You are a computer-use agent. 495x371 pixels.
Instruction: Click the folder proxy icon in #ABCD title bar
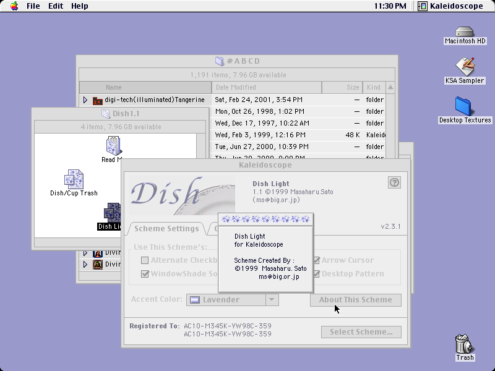coord(220,61)
